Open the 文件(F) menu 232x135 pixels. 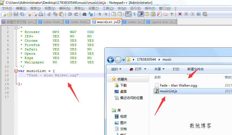7,8
